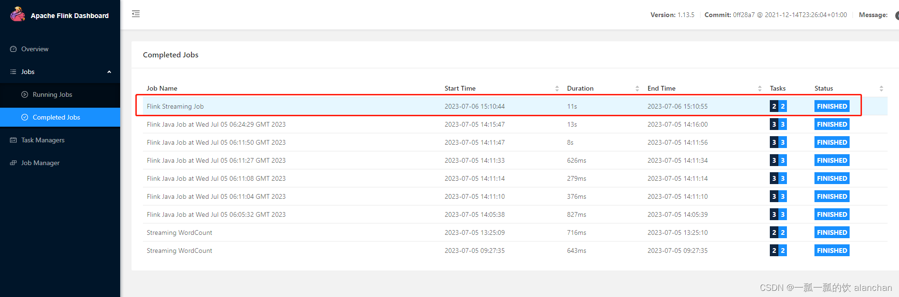Click tasks count badge of Flink Streaming Job
The height and width of the screenshot is (297, 899).
(778, 106)
